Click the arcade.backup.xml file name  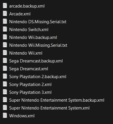pyautogui.click(x=27, y=6)
